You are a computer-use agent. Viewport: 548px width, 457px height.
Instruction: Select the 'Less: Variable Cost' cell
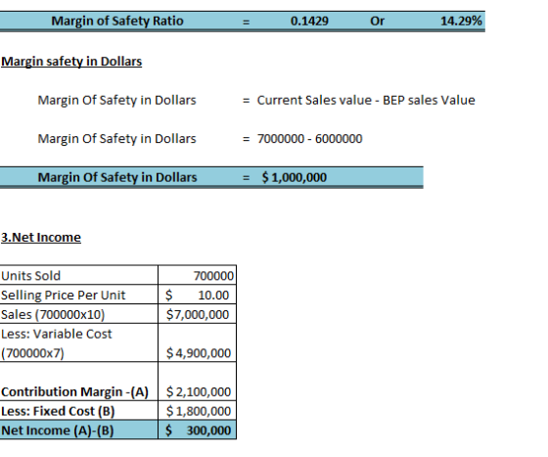(79, 343)
